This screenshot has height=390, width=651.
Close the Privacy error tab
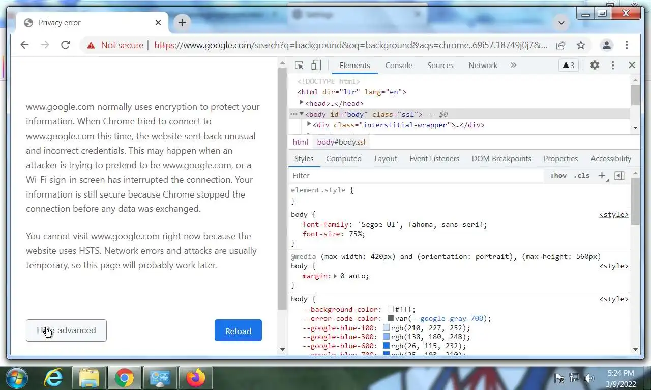tap(158, 22)
